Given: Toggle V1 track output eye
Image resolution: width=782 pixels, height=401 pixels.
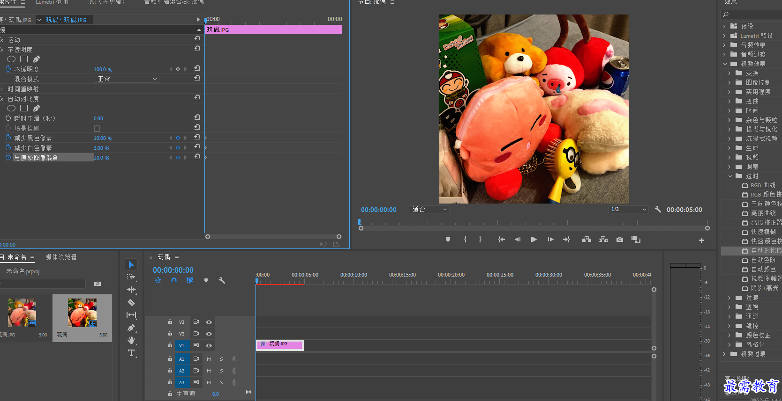Looking at the screenshot, I should [209, 345].
